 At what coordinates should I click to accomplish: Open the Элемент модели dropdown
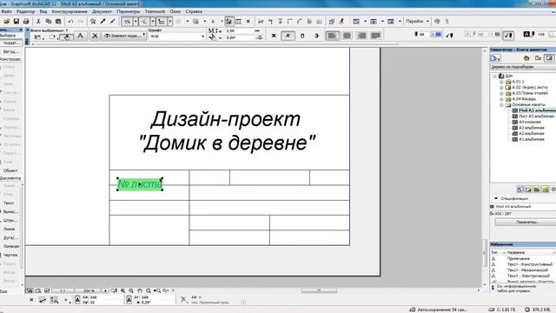[124, 36]
